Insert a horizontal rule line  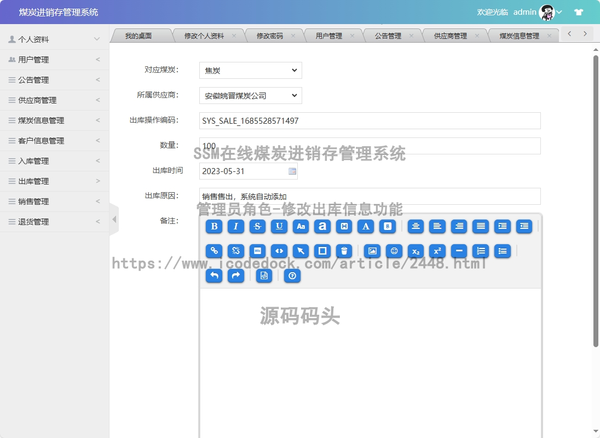point(459,251)
